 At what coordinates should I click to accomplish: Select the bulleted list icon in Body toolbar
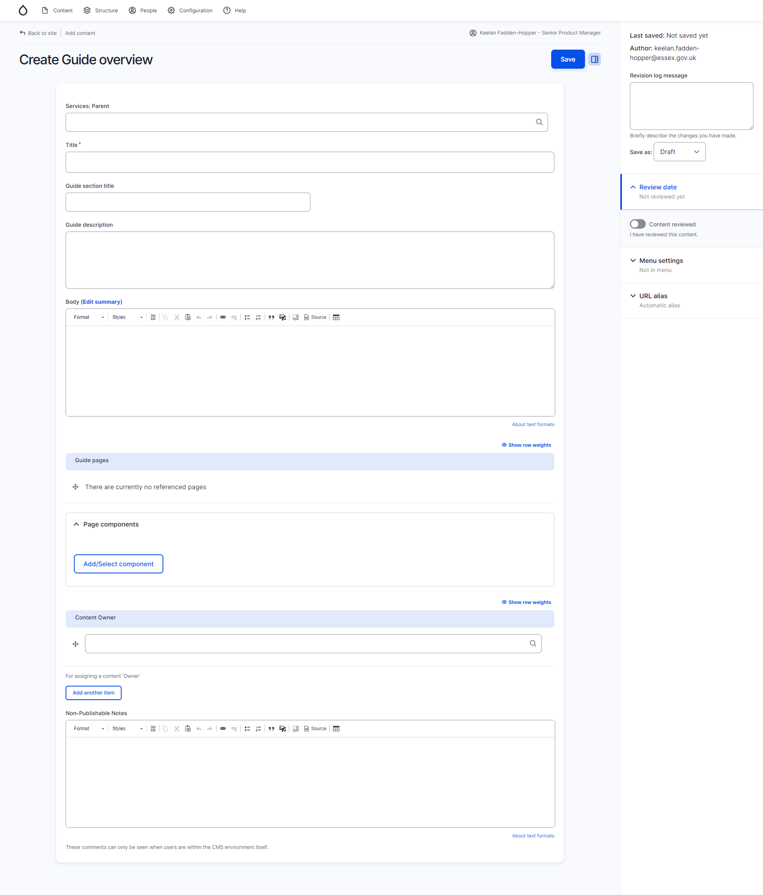[x=247, y=317]
